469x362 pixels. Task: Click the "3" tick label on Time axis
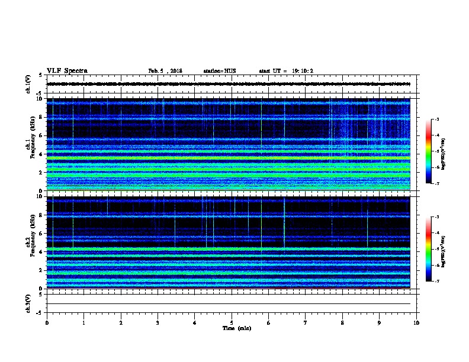coord(158,323)
